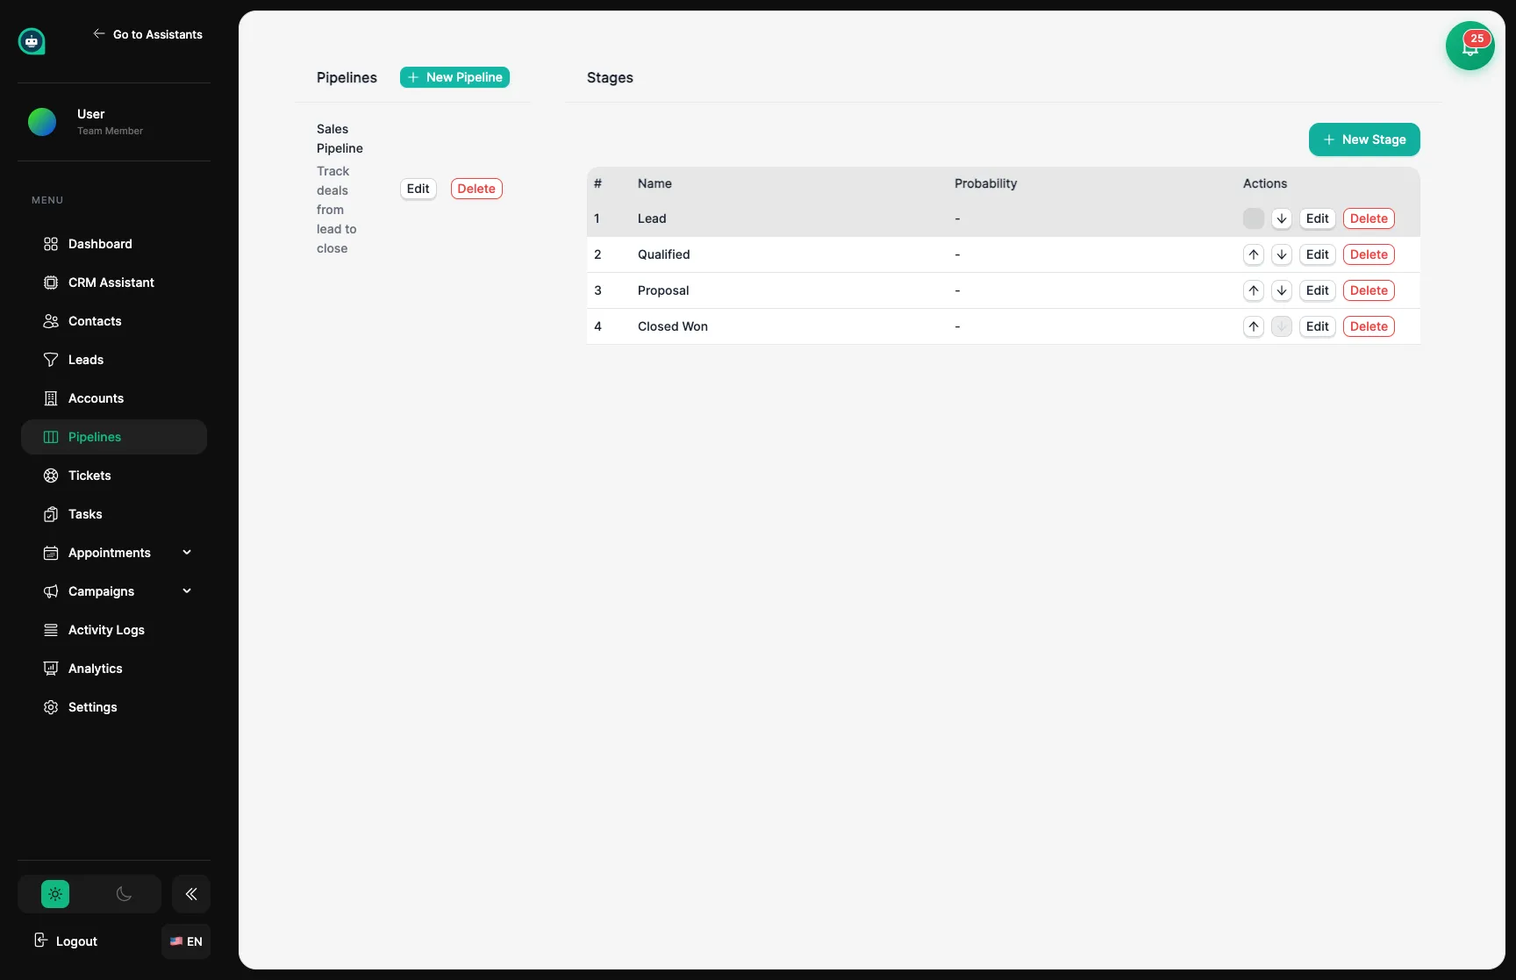Delete the Qualified stage

1369,254
